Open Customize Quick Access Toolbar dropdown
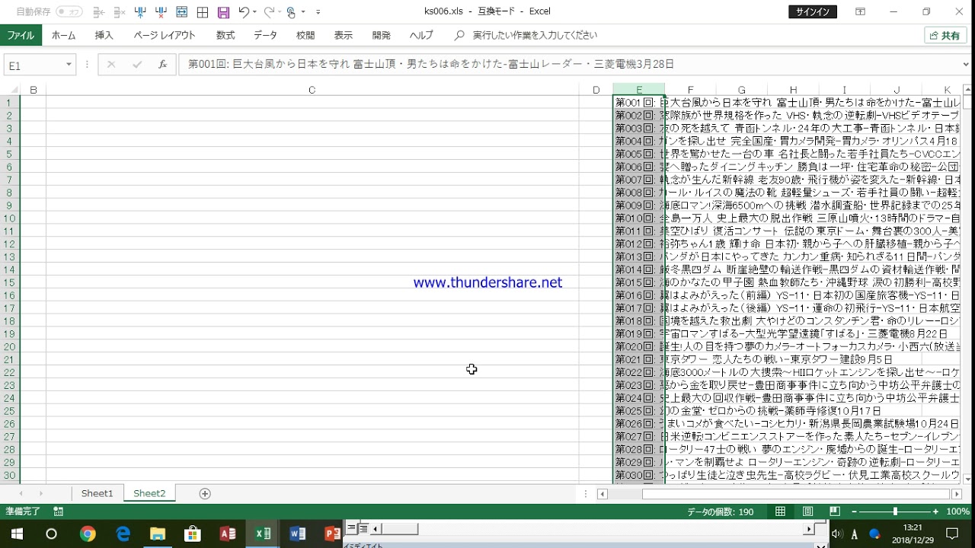 (318, 12)
